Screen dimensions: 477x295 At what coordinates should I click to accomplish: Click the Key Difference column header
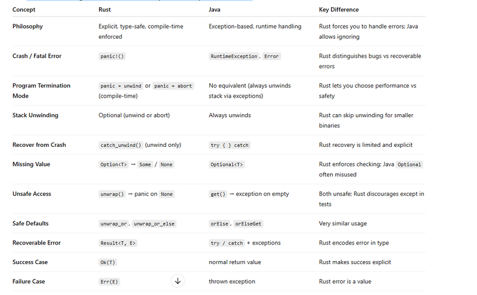click(x=339, y=10)
